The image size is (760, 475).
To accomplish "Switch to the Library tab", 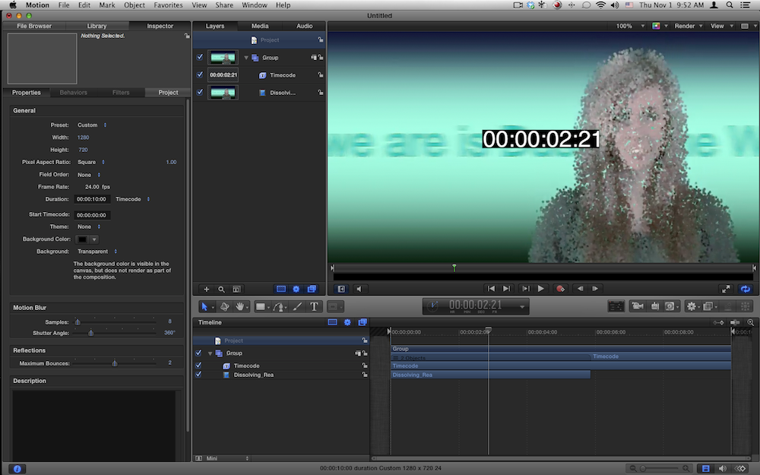I will click(97, 26).
